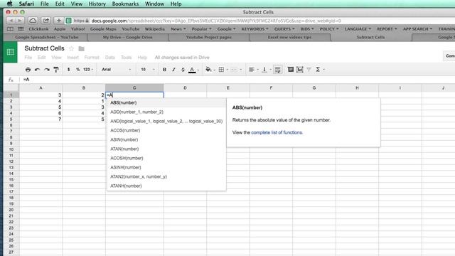
Task: Click Safari add bookmark plus button
Action: (58, 21)
